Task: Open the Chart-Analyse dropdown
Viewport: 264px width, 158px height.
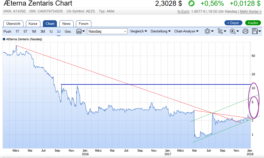Action: [x=186, y=31]
